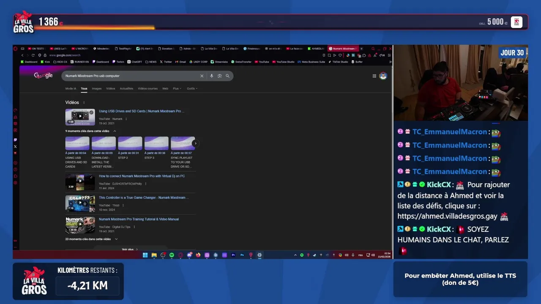Open YouTube Studio bookmark
Screen dimensions: 541x304
(x=283, y=62)
